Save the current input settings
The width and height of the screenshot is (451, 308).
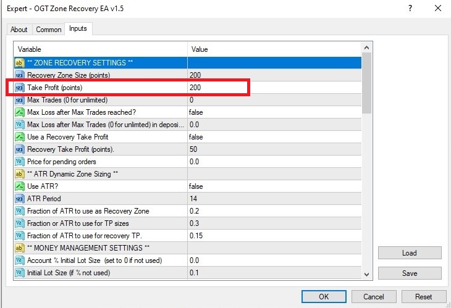point(410,273)
